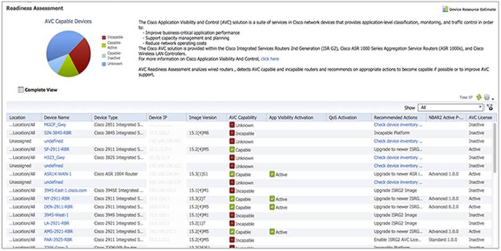Click the Active checkmark for AMS-2921-RBR
This screenshot has width=501, height=251.
point(272,232)
